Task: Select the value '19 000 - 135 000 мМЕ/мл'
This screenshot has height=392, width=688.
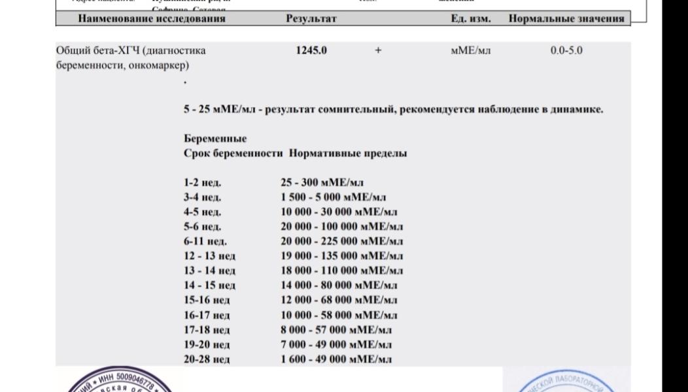Action: pyautogui.click(x=342, y=255)
